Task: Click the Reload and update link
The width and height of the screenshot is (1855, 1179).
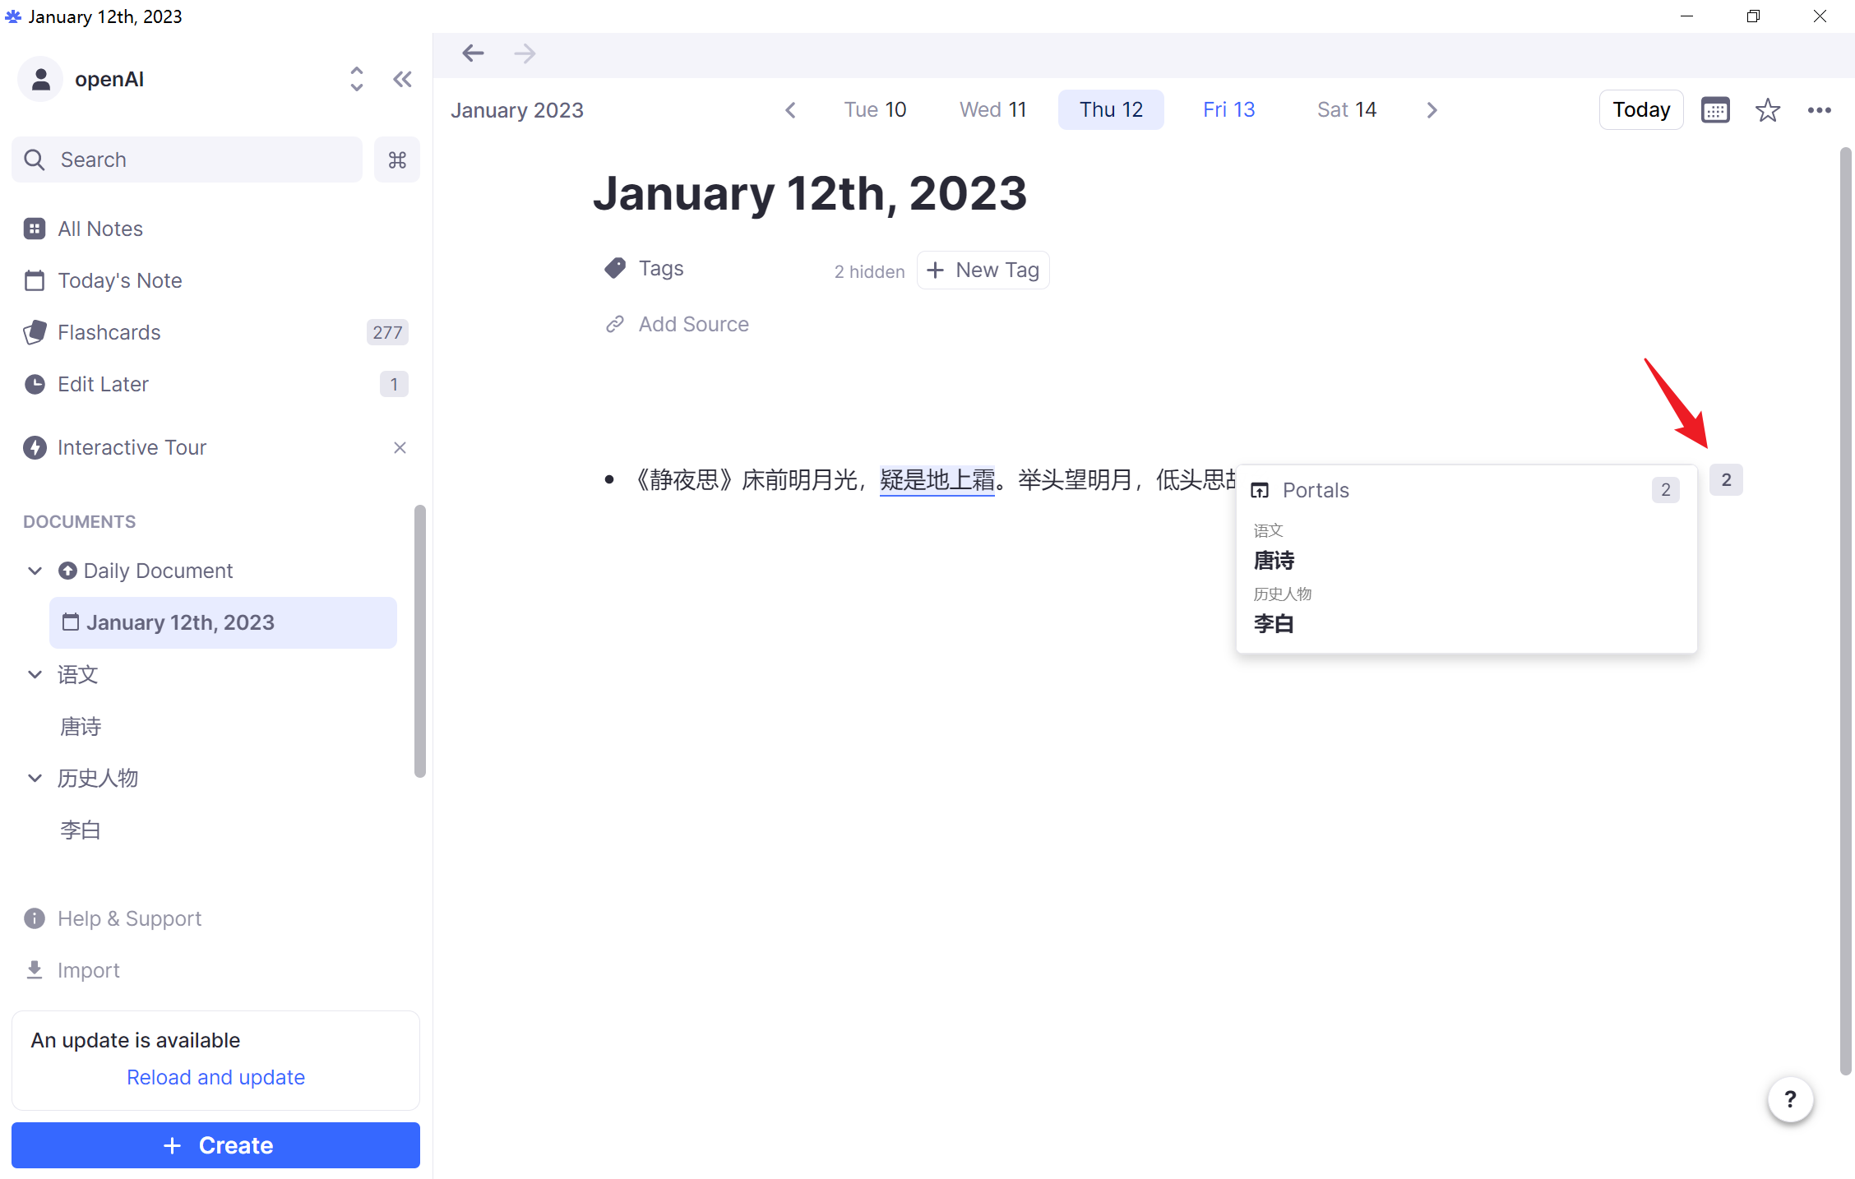Action: (215, 1076)
